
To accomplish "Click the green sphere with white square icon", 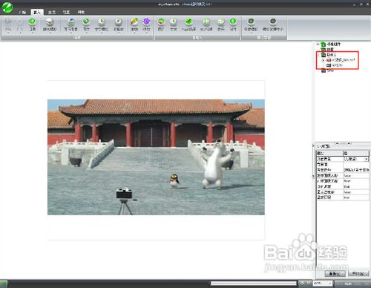I will [86, 22].
